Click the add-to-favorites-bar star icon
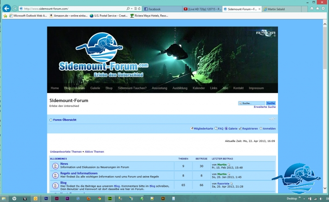 tap(5, 16)
